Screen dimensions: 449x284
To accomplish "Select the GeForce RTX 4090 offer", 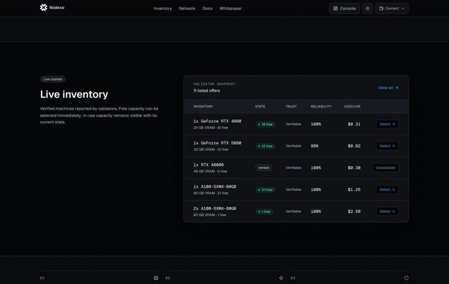I will [x=387, y=124].
